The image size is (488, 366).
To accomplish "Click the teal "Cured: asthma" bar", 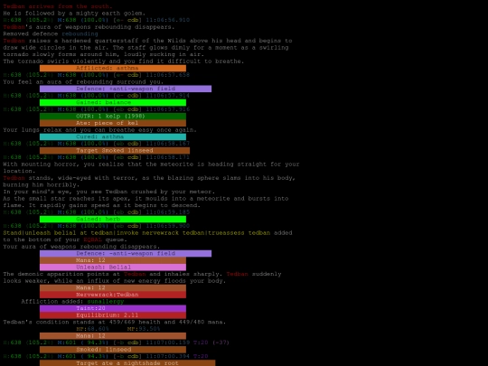I will (113, 136).
